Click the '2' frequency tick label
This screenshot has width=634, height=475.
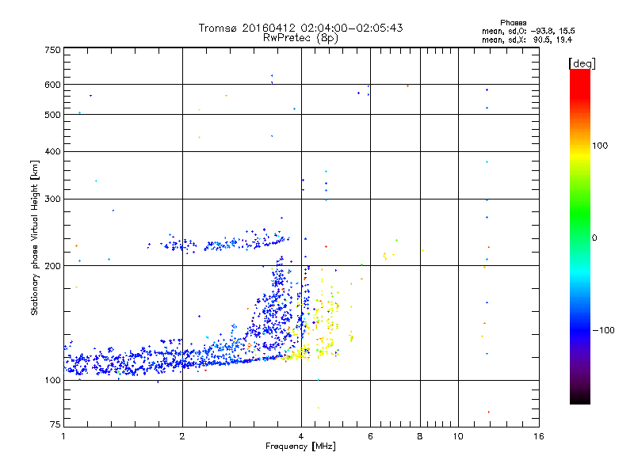(x=182, y=436)
